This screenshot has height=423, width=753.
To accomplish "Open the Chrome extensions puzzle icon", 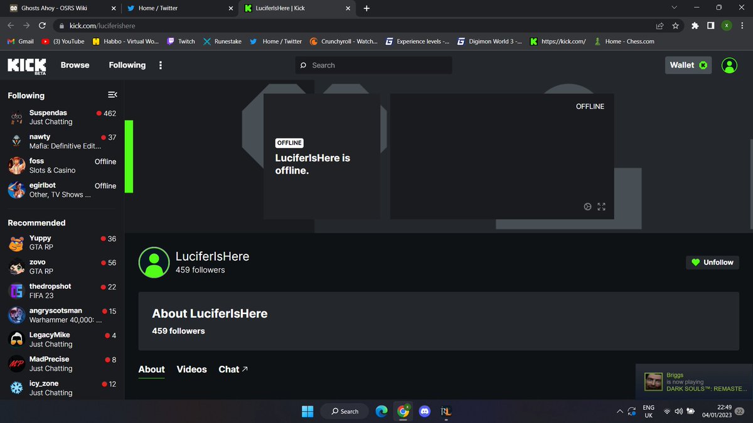I will coord(695,26).
